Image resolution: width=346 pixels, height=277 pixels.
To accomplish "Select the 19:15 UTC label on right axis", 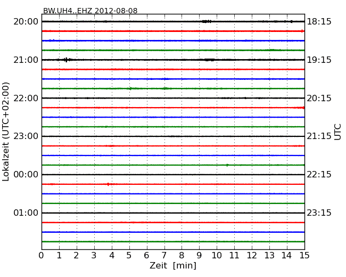I will coord(319,60).
